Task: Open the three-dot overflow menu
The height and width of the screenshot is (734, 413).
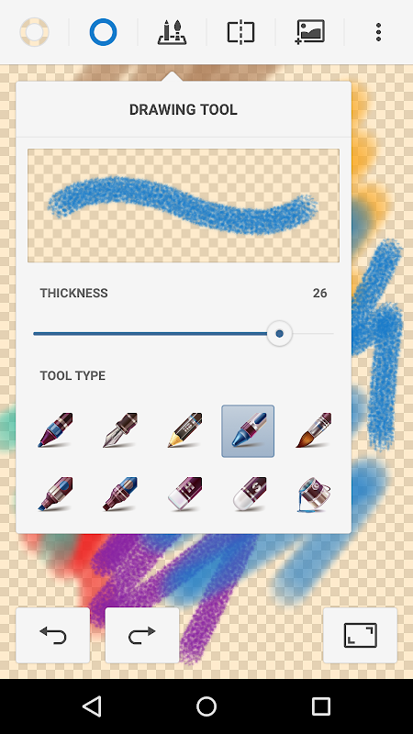Action: [378, 32]
